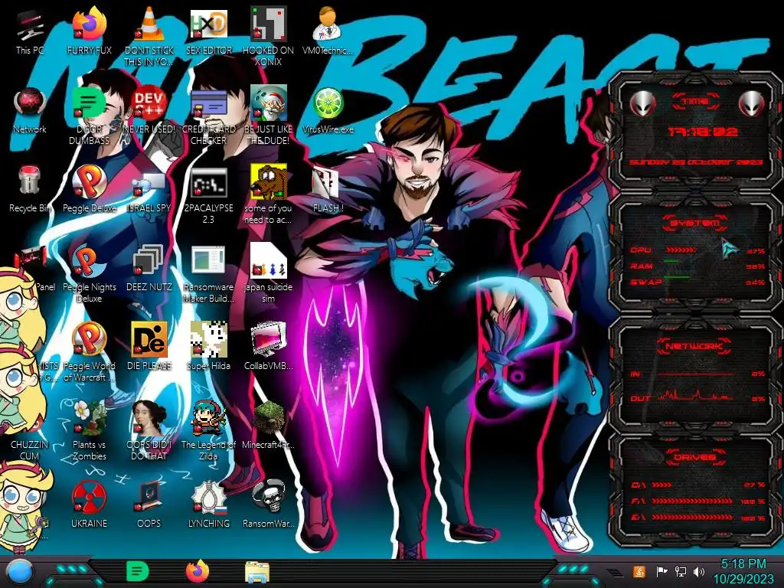Image resolution: width=784 pixels, height=588 pixels.
Task: Open The Legend of Zilda icon
Action: pyautogui.click(x=208, y=432)
